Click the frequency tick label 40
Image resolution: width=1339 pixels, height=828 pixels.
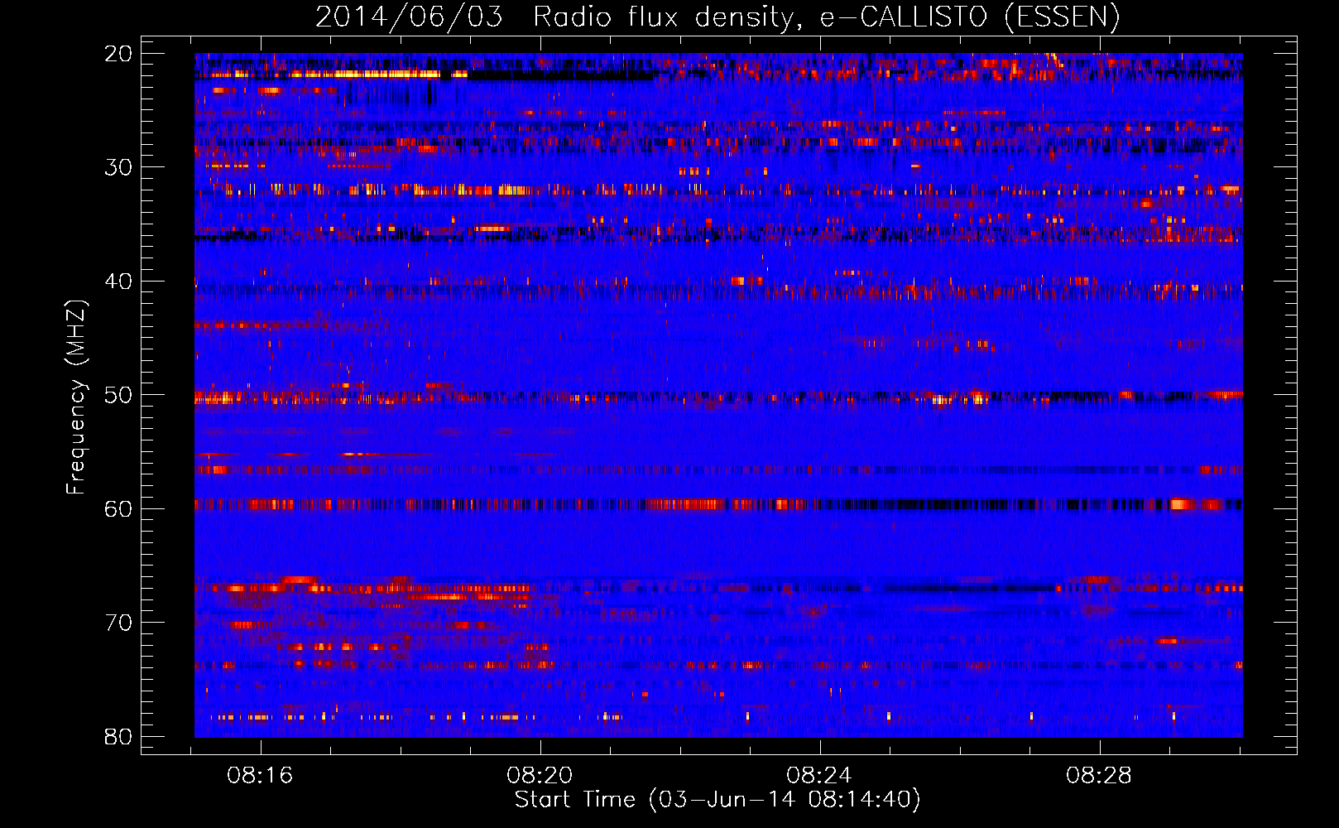[x=118, y=282]
